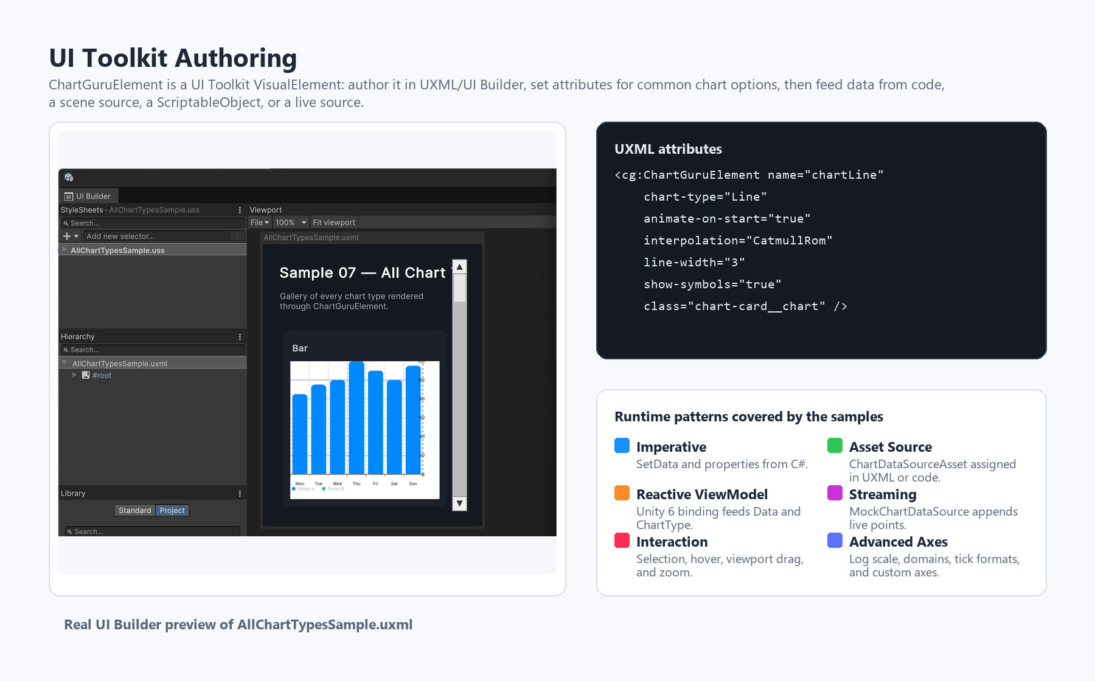Open the plus add-stylesheet dropdown
Viewport: 1095px width, 681px height.
(71, 236)
